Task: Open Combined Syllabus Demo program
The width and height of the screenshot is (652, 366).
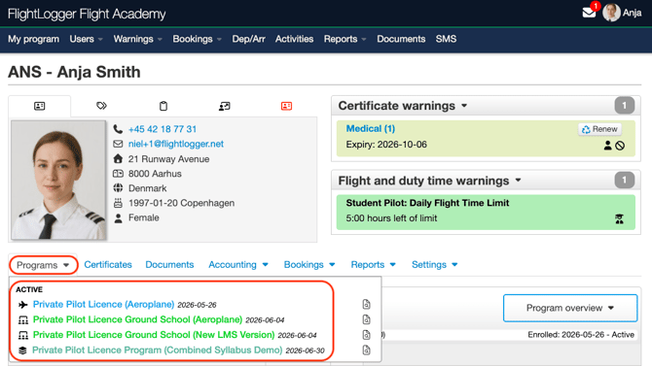Action: pyautogui.click(x=158, y=350)
